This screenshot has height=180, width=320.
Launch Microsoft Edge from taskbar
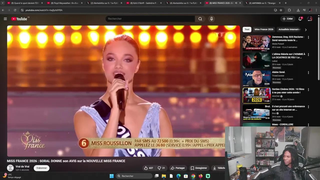(x=178, y=176)
